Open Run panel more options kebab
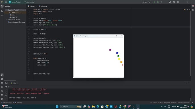195x109 pixels. click(x=12, y=87)
